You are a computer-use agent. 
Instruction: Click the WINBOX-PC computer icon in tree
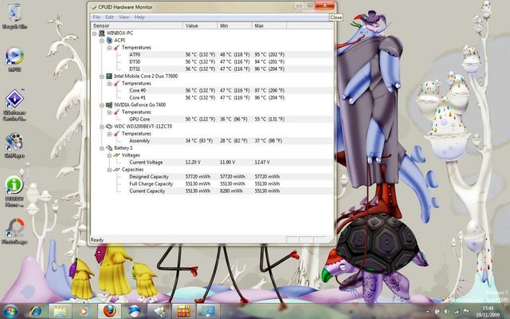(102, 33)
